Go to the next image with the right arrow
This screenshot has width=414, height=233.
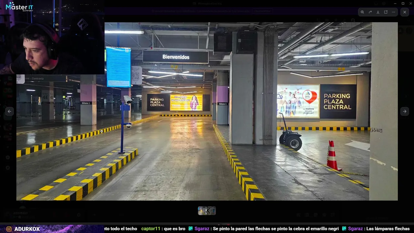click(404, 111)
